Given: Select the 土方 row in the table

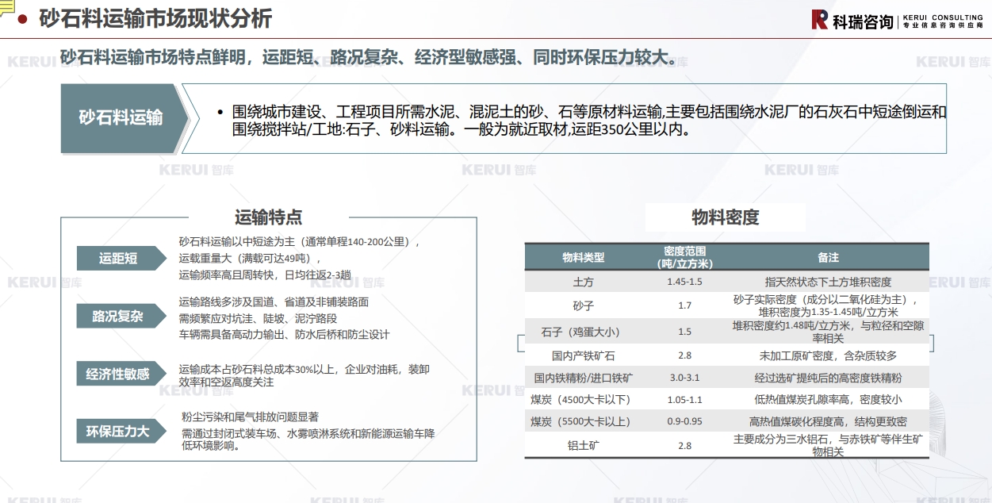Looking at the screenshot, I should click(583, 282).
